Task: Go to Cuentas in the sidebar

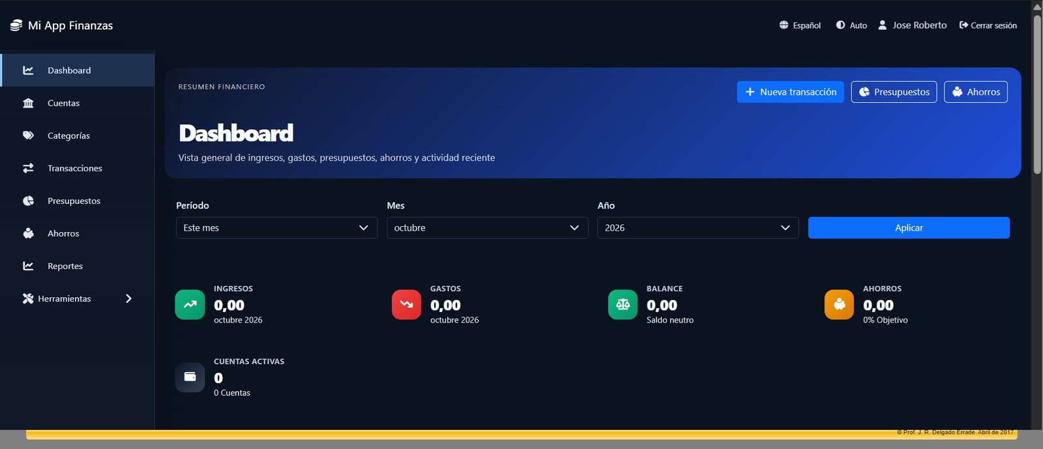Action: pos(78,103)
